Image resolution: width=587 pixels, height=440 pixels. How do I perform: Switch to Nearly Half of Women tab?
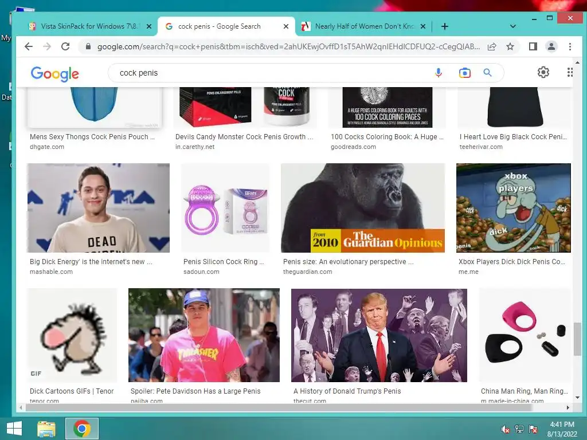pos(362,26)
